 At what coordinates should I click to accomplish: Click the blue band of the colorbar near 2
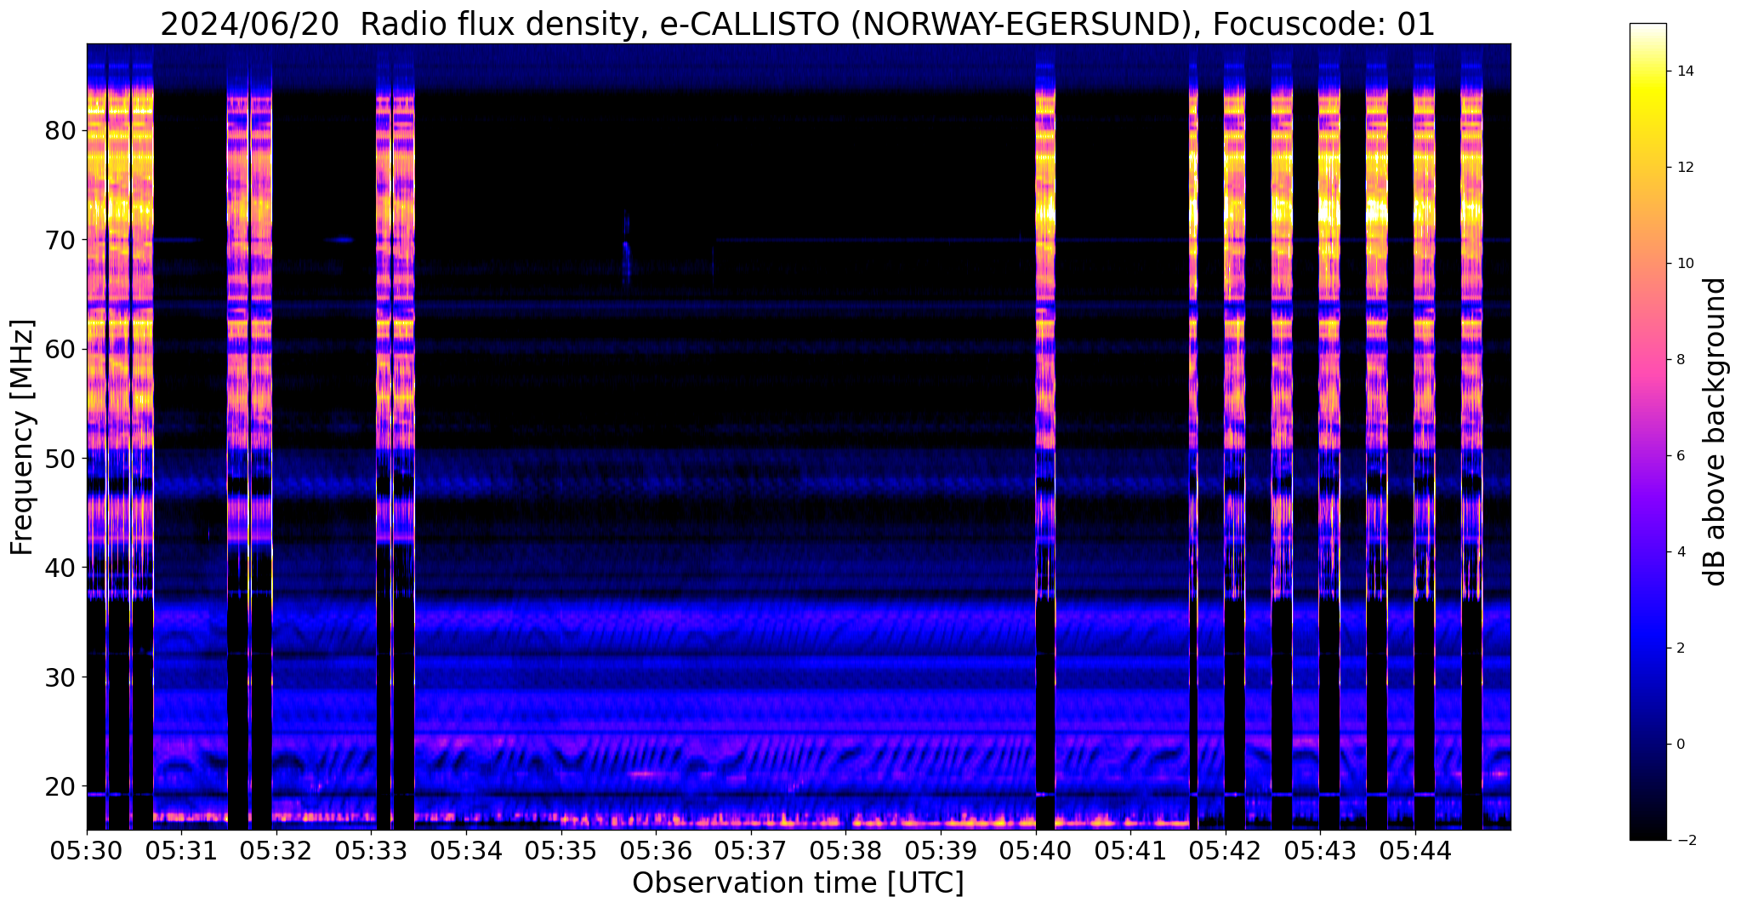[x=1647, y=648]
